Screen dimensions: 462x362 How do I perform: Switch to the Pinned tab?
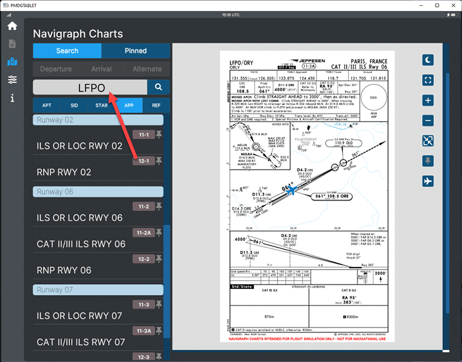pyautogui.click(x=136, y=51)
